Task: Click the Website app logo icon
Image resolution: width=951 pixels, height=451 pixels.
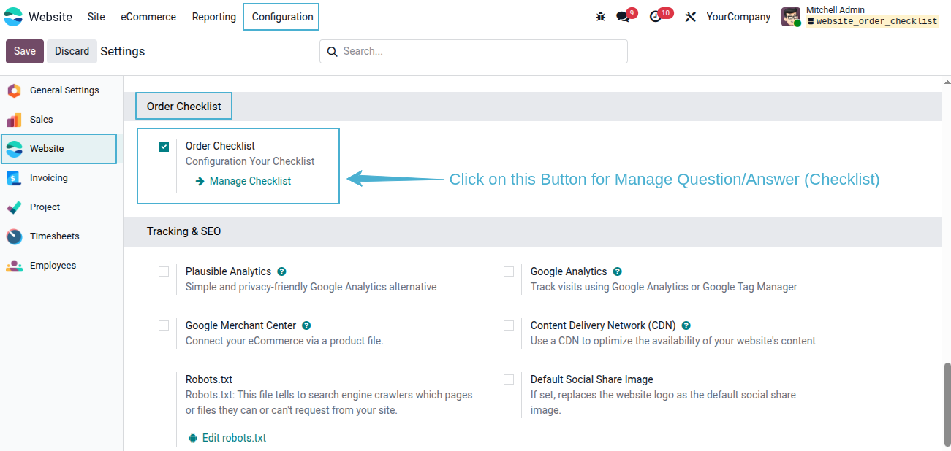Action: tap(14, 17)
